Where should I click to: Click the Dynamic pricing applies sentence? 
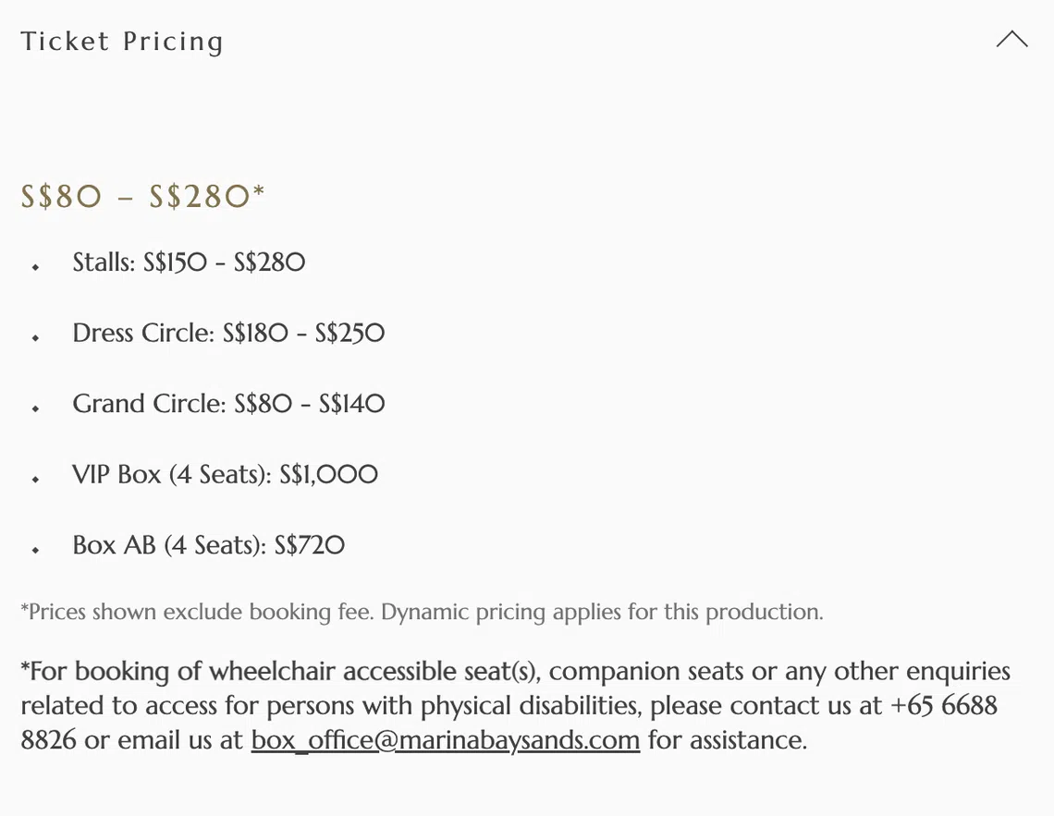click(x=602, y=612)
